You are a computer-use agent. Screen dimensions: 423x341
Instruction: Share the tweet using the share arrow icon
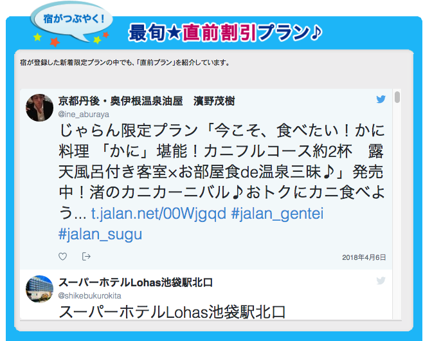[x=86, y=256]
